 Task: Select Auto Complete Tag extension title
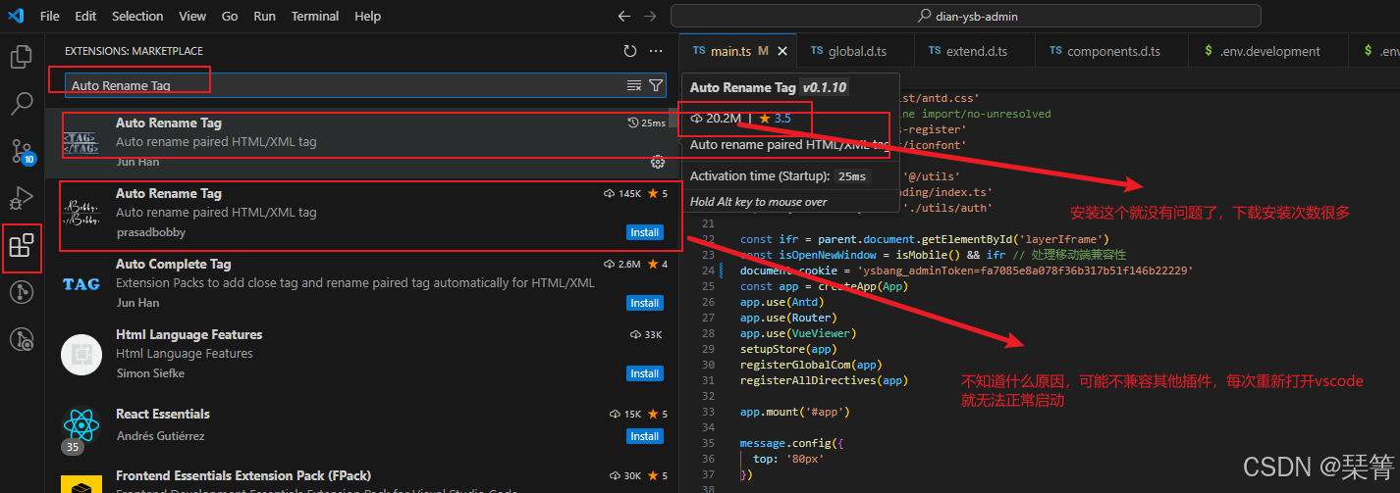click(174, 264)
